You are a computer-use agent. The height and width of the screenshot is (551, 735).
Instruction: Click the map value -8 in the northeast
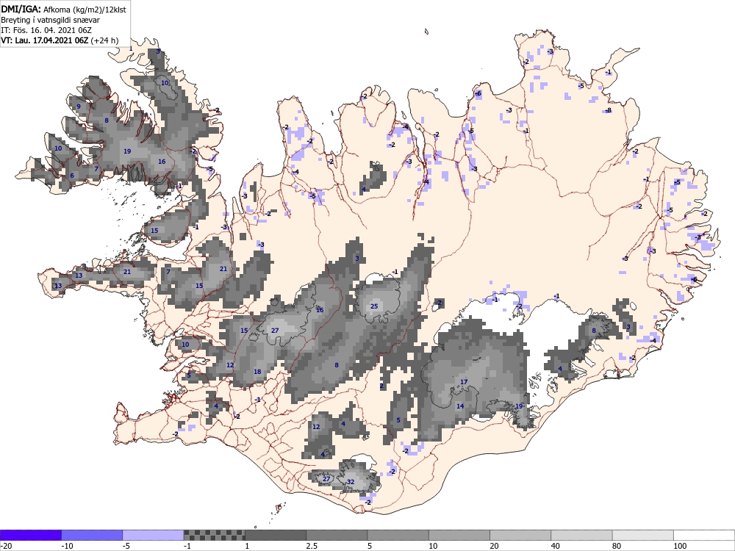608,111
